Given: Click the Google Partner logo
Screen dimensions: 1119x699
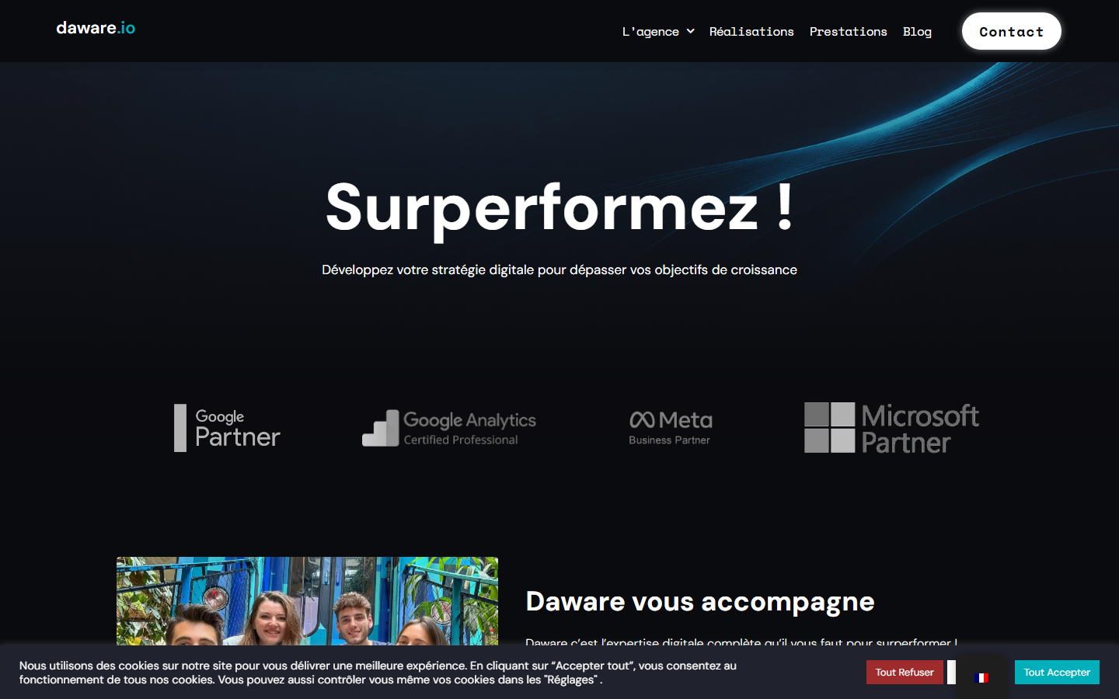Looking at the screenshot, I should coord(227,428).
